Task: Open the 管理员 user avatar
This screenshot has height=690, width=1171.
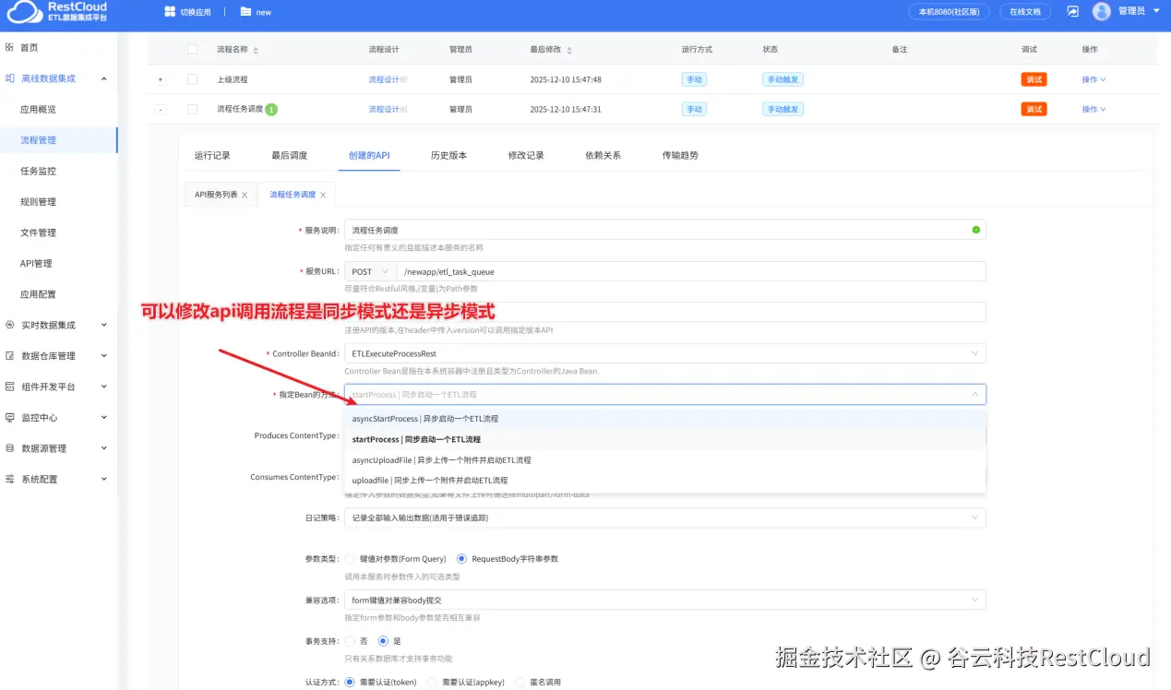Action: point(1103,11)
